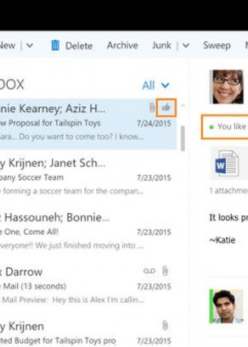Click the message list scrollbar thumb
The height and width of the screenshot is (347, 248).
[x=183, y=138]
